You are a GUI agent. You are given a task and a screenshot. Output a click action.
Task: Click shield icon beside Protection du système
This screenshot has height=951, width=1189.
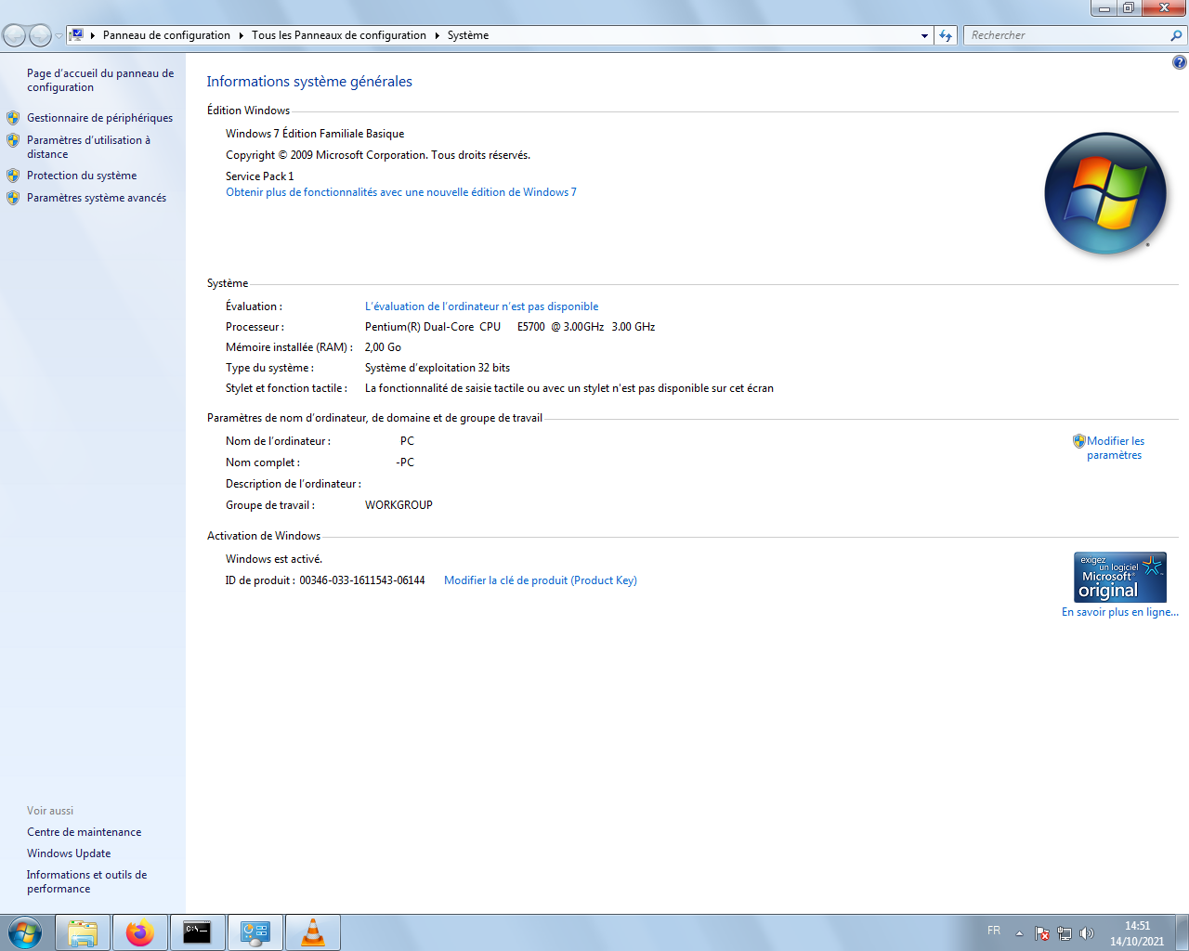point(13,176)
